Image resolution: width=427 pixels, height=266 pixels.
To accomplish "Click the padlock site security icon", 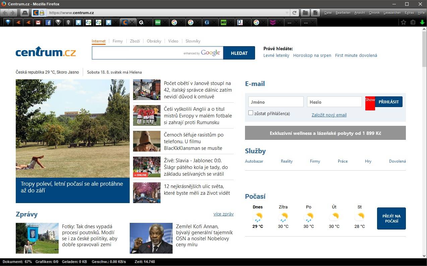I will tap(42, 13).
